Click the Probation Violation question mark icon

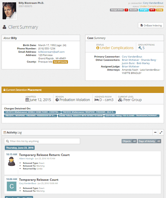pyautogui.click(x=57, y=100)
